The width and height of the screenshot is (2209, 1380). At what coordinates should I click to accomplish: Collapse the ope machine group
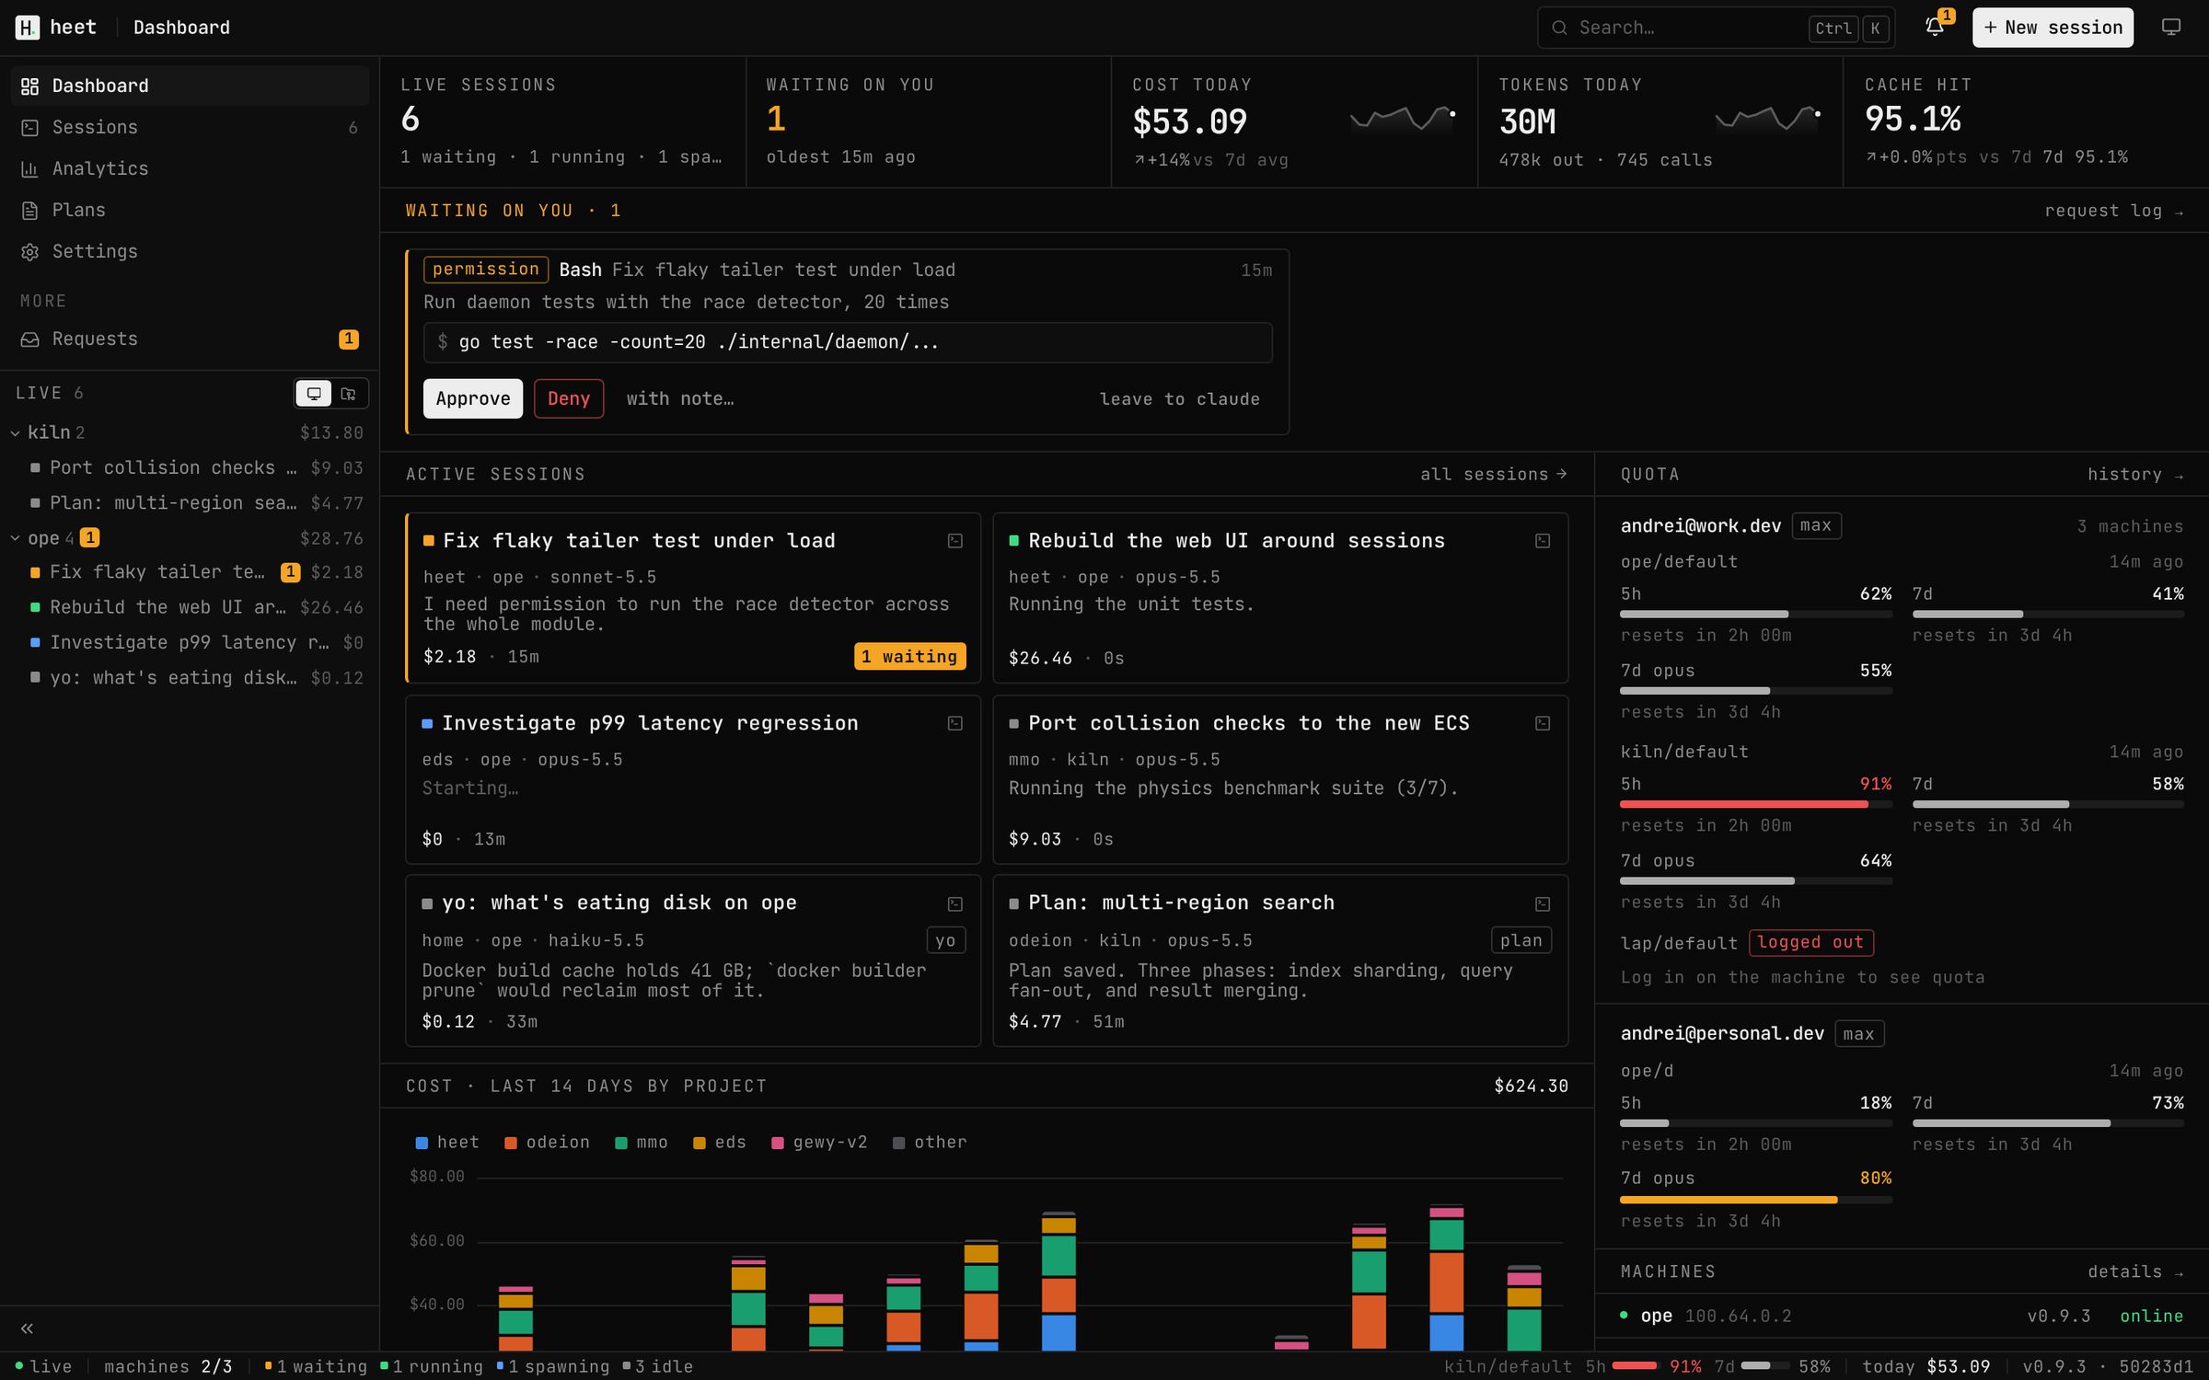(15, 539)
